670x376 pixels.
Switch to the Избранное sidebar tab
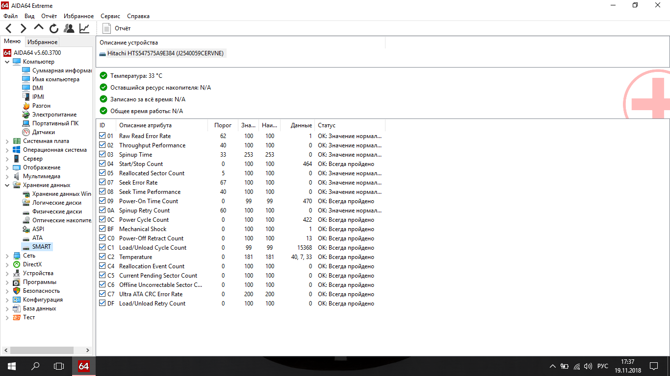pos(42,42)
